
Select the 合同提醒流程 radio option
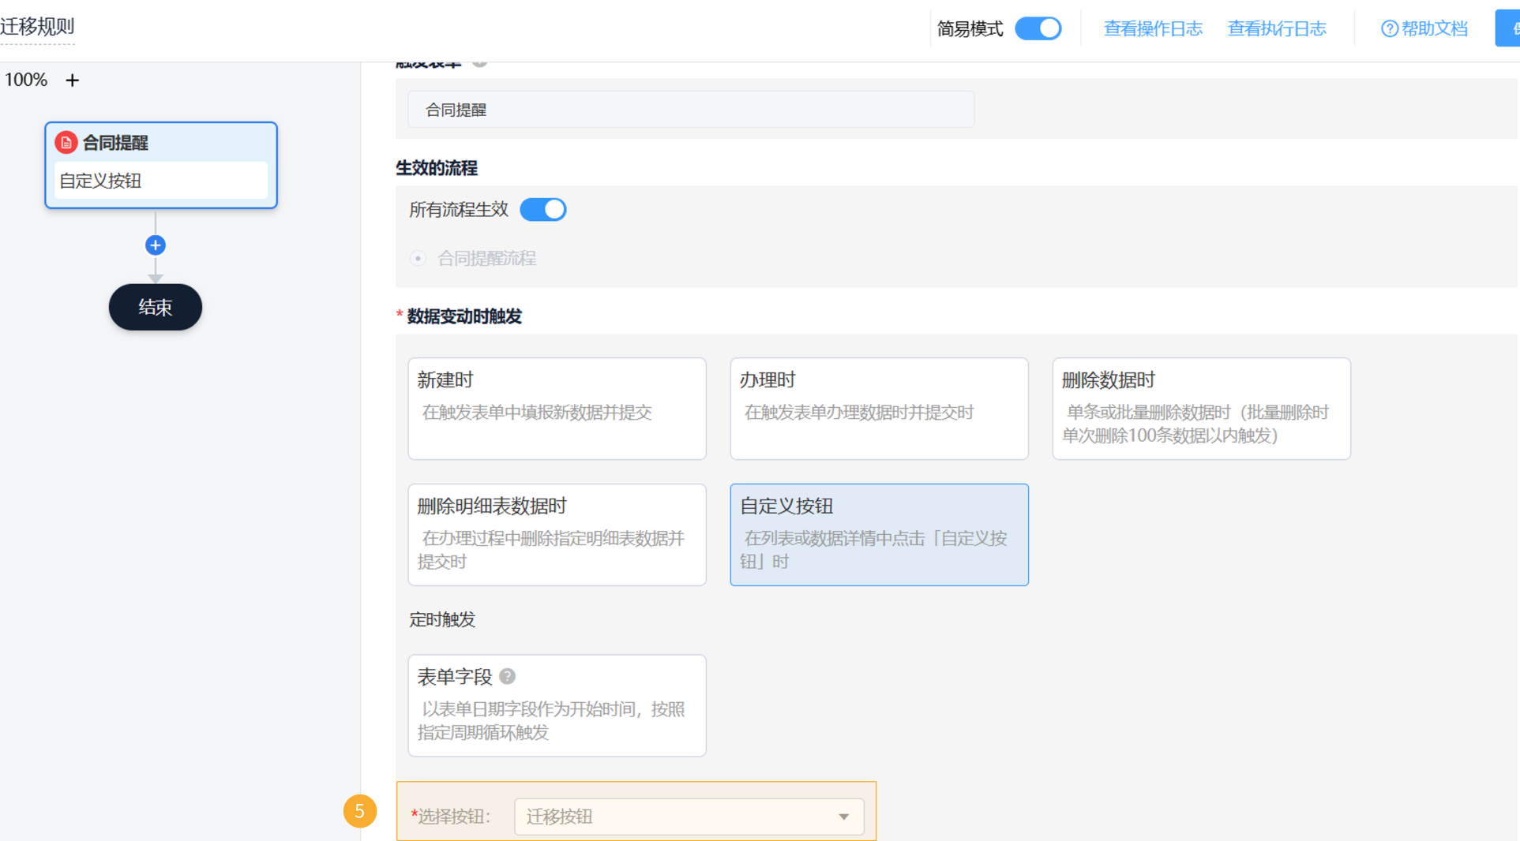click(x=418, y=259)
